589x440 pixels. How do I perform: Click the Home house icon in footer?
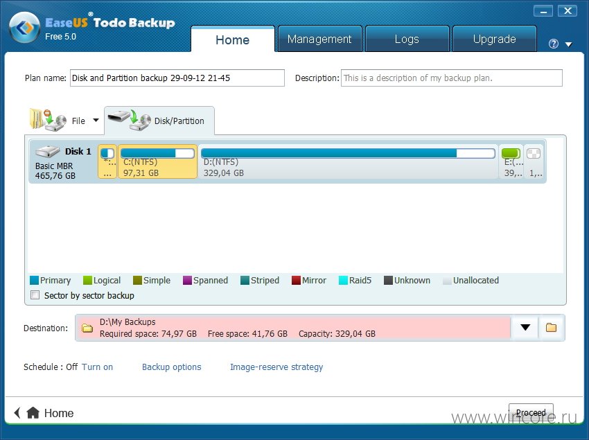click(x=33, y=412)
